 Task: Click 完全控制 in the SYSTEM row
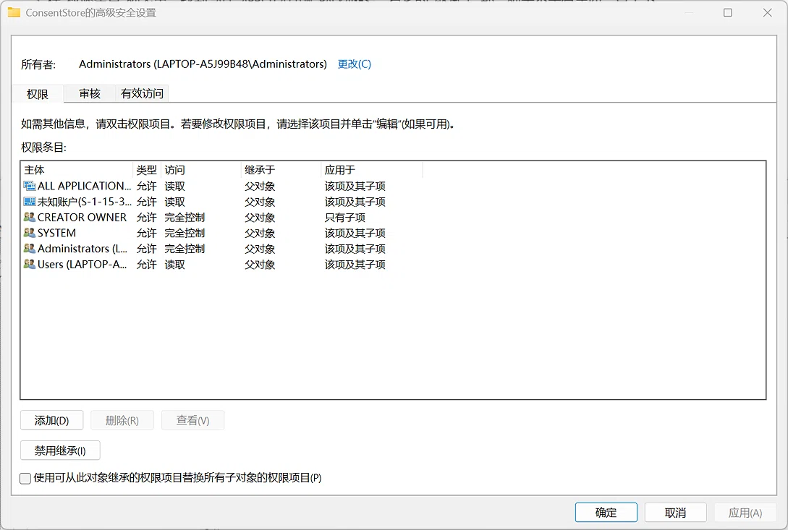click(185, 233)
